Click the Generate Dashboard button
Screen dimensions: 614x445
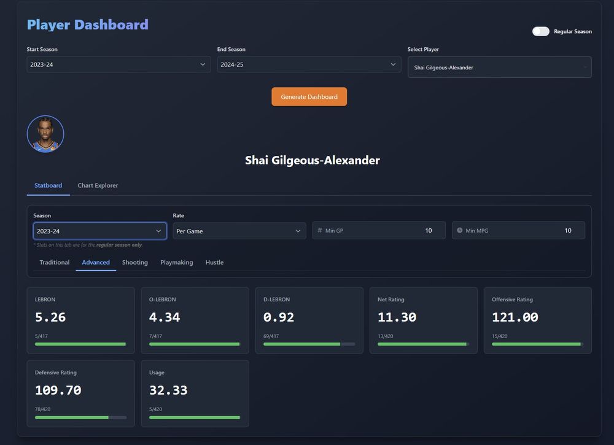[x=309, y=96]
